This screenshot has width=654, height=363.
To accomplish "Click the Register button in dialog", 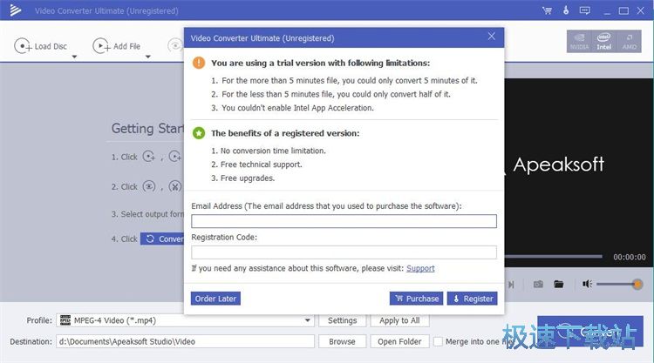I will pyautogui.click(x=472, y=299).
